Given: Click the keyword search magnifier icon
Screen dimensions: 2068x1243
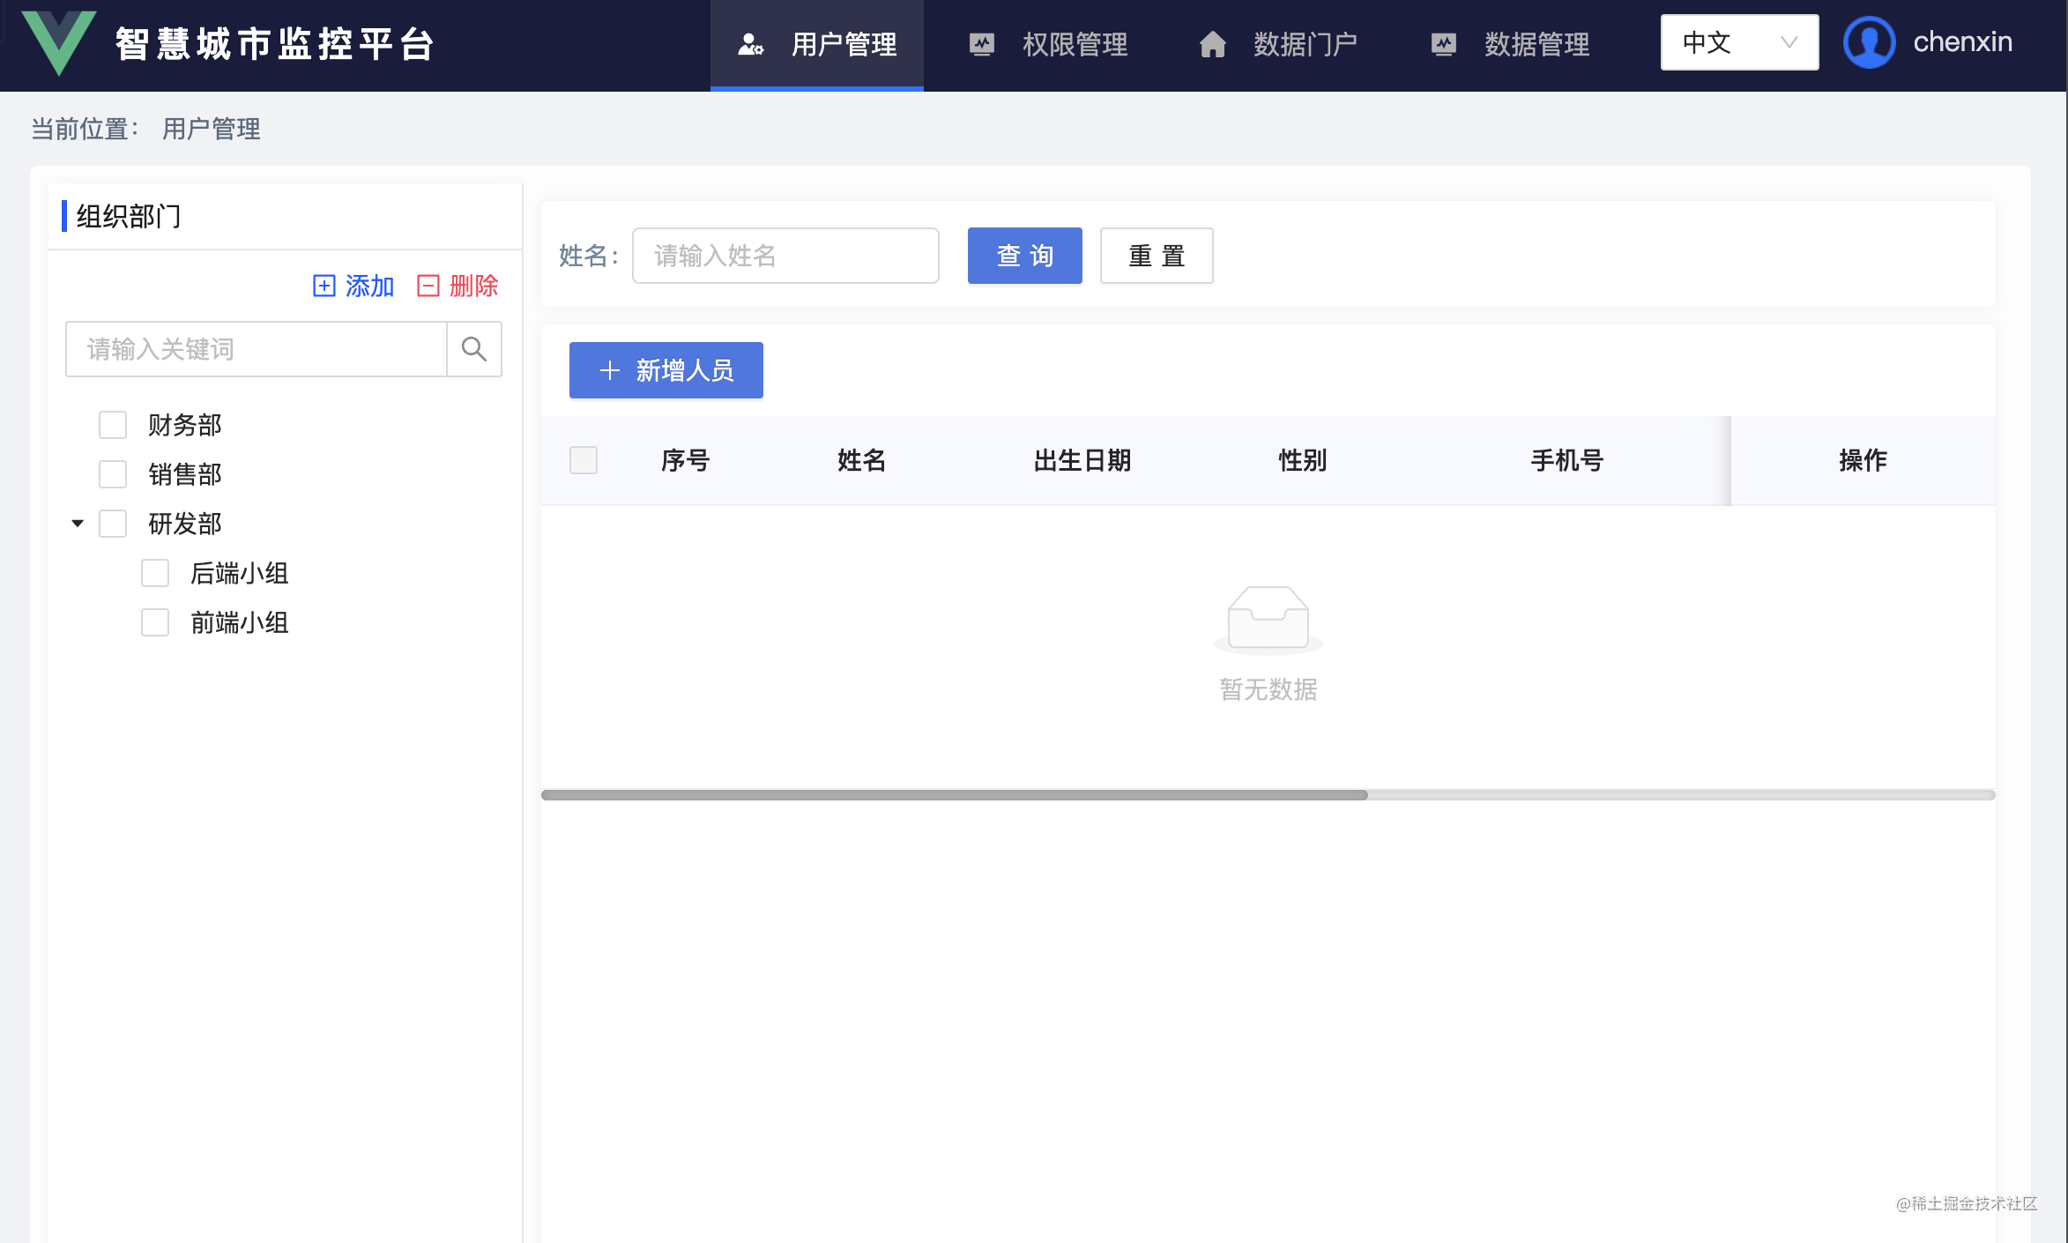Looking at the screenshot, I should (x=474, y=349).
